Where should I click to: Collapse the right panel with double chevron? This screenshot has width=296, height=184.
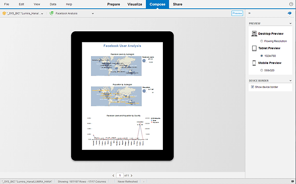pyautogui.click(x=250, y=13)
